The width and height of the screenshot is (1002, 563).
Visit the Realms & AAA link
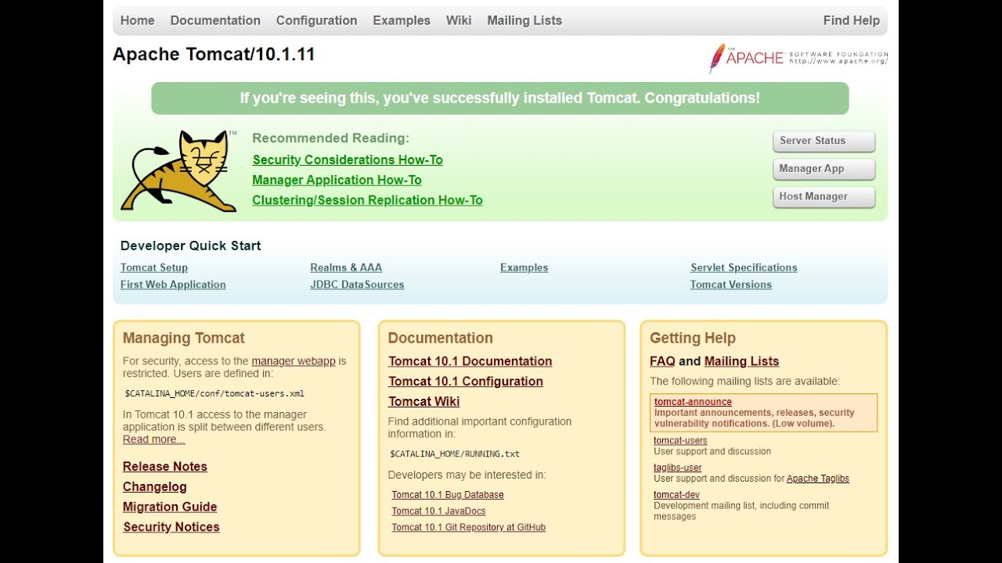346,267
